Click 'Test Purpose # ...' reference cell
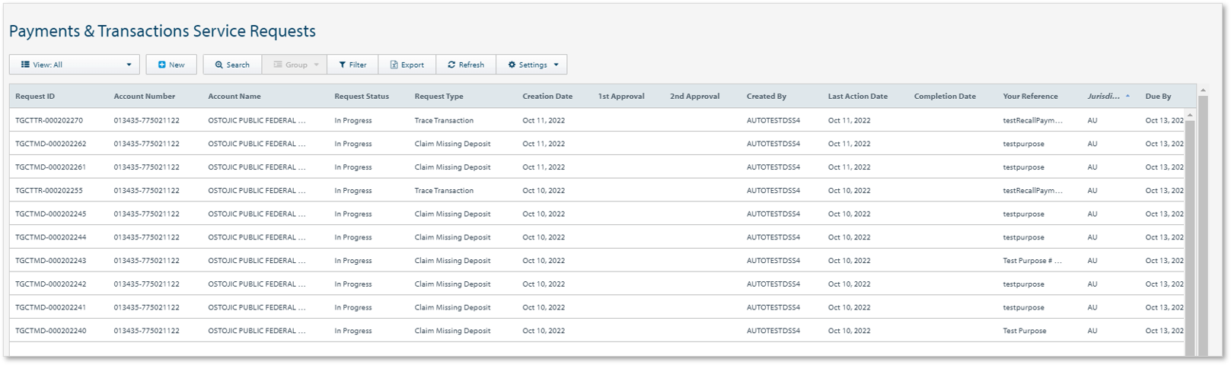 pos(1032,261)
